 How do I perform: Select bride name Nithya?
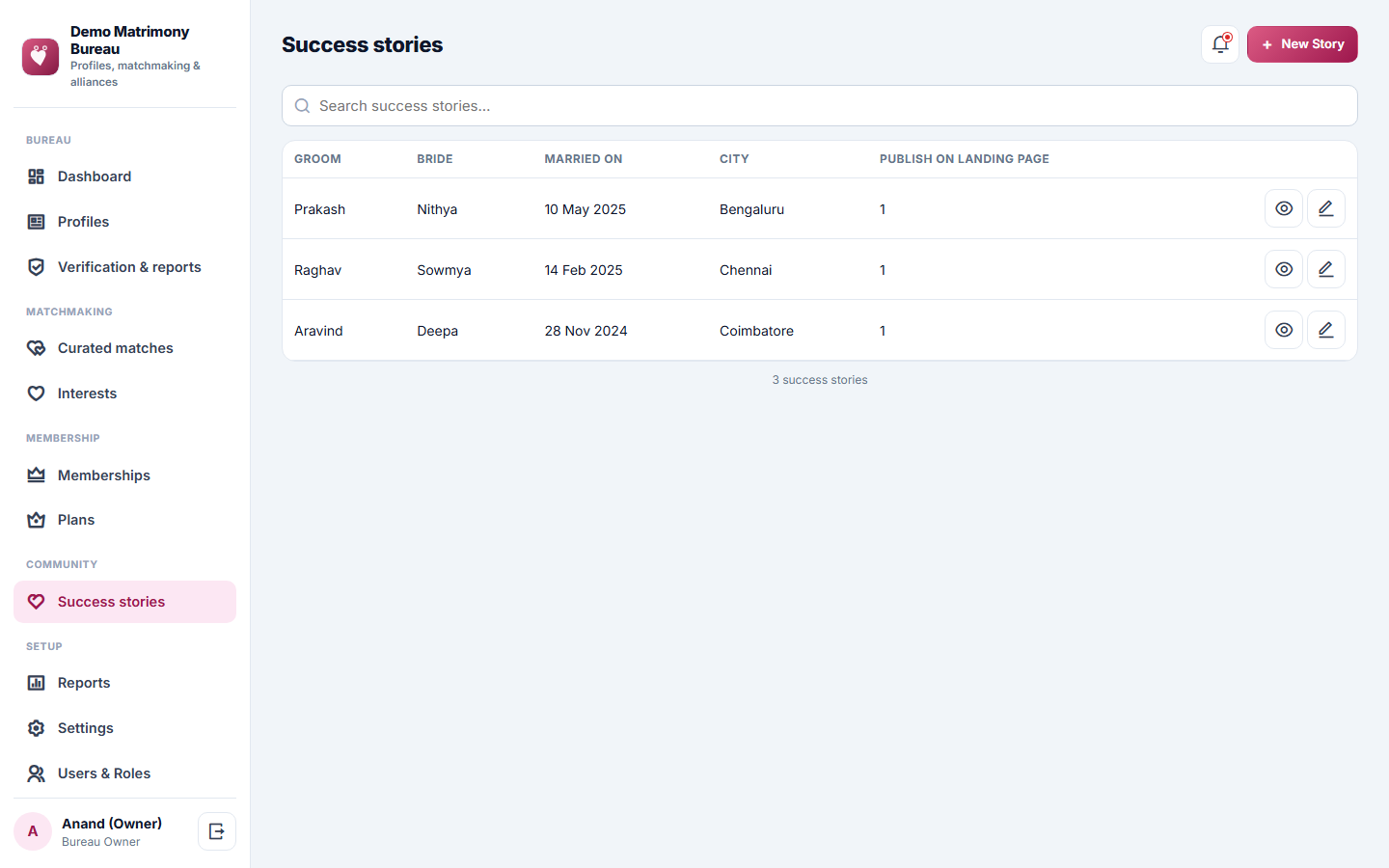click(437, 209)
